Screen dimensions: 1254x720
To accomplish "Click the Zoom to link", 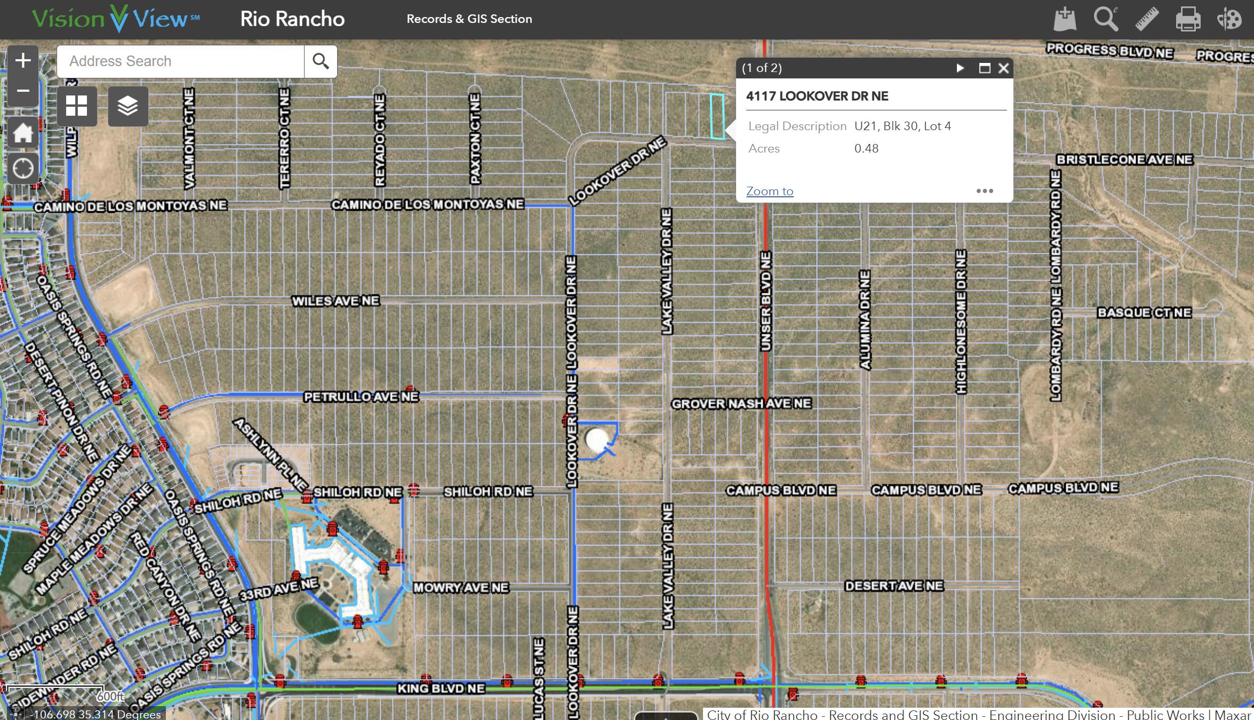I will pyautogui.click(x=769, y=191).
